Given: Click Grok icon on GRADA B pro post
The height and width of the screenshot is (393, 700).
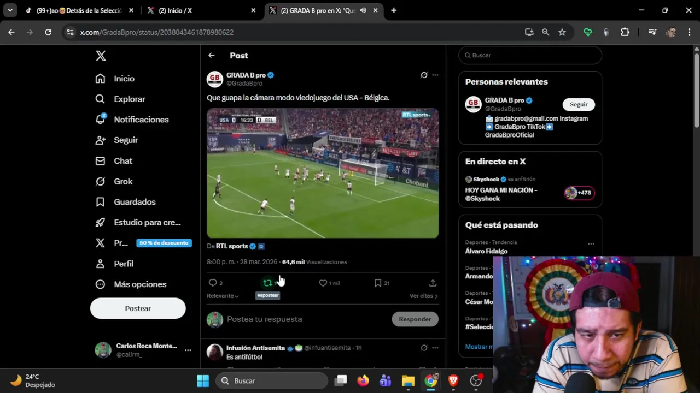Looking at the screenshot, I should (x=424, y=75).
